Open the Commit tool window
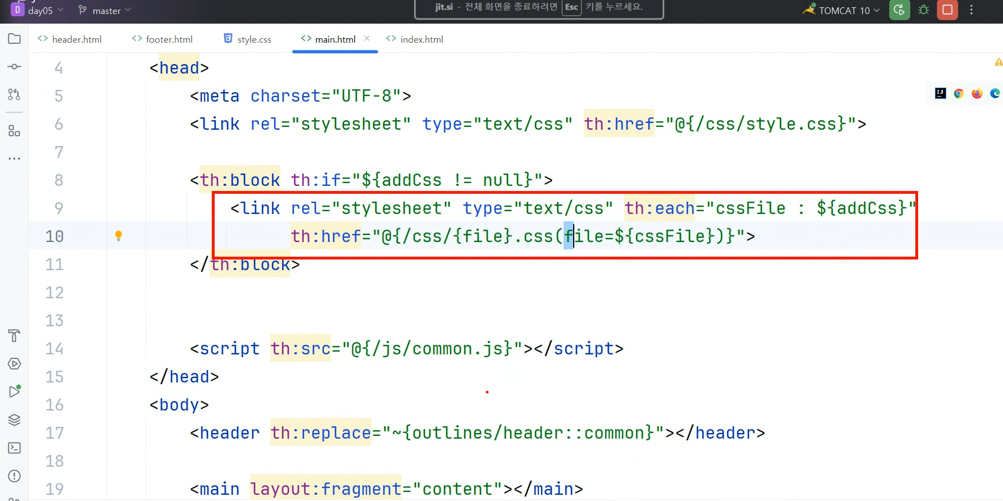Image resolution: width=1003 pixels, height=501 pixels. (x=15, y=67)
